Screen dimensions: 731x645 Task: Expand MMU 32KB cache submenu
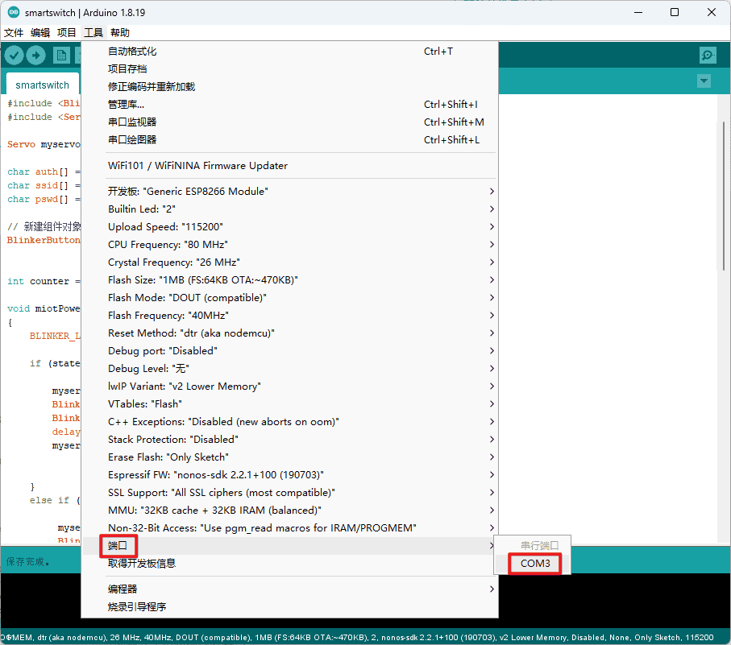coord(289,510)
